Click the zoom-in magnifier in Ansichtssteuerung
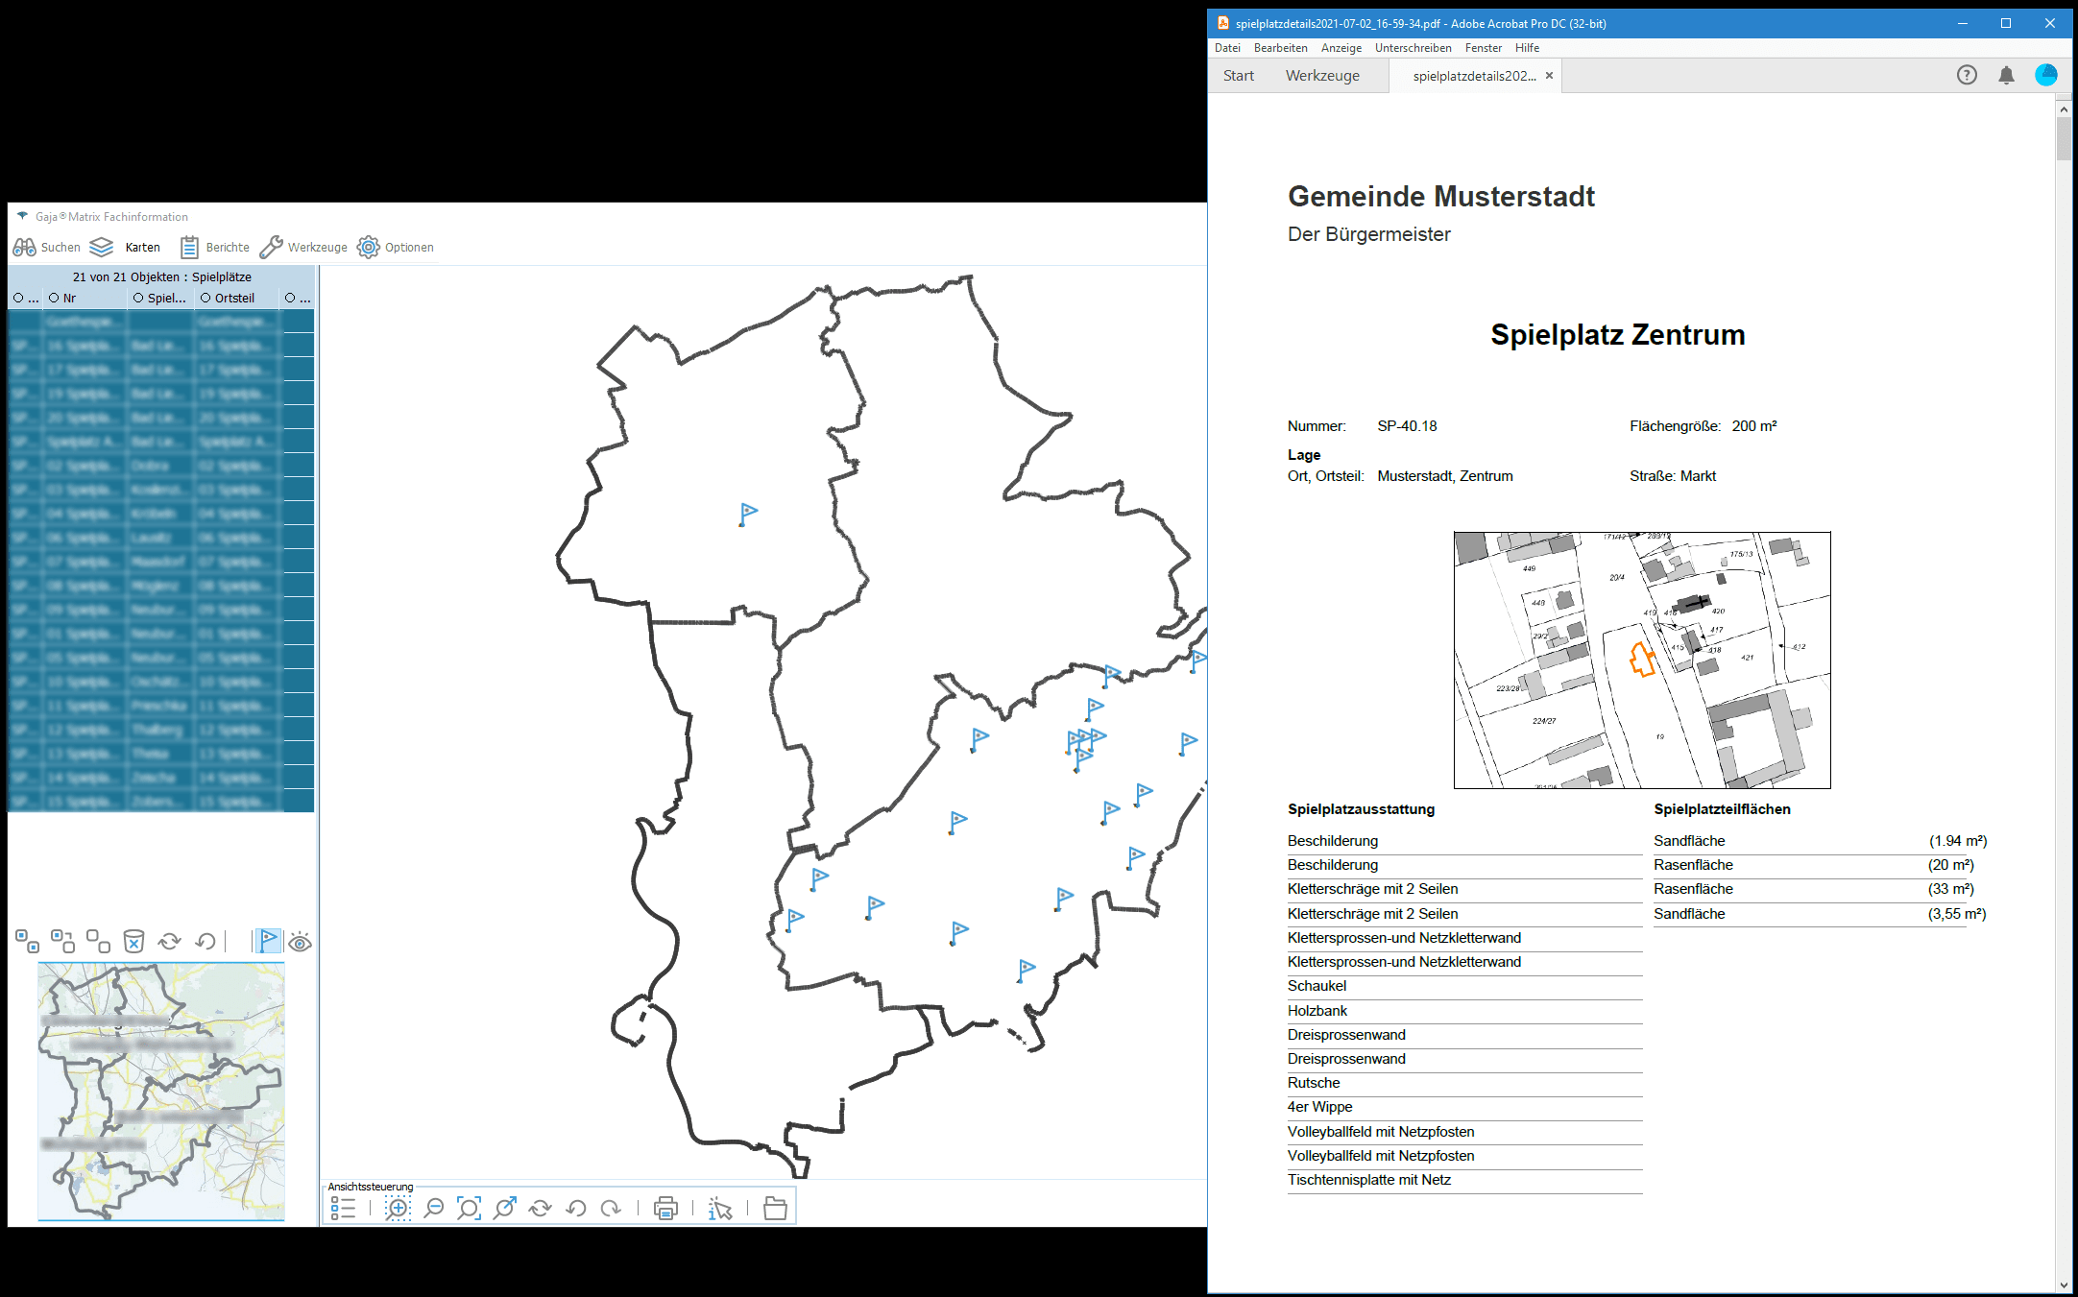The width and height of the screenshot is (2078, 1297). 398,1209
